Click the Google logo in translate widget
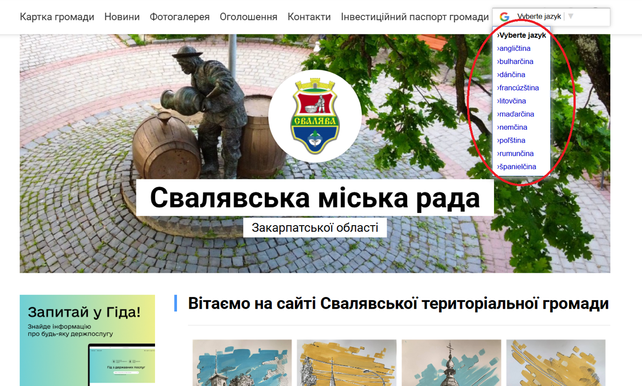This screenshot has width=642, height=386. [504, 17]
